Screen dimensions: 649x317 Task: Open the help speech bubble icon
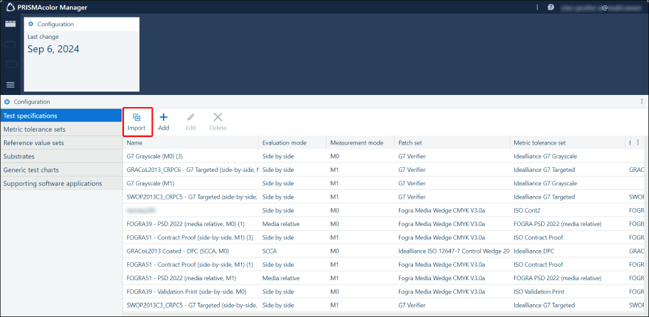tap(550, 7)
